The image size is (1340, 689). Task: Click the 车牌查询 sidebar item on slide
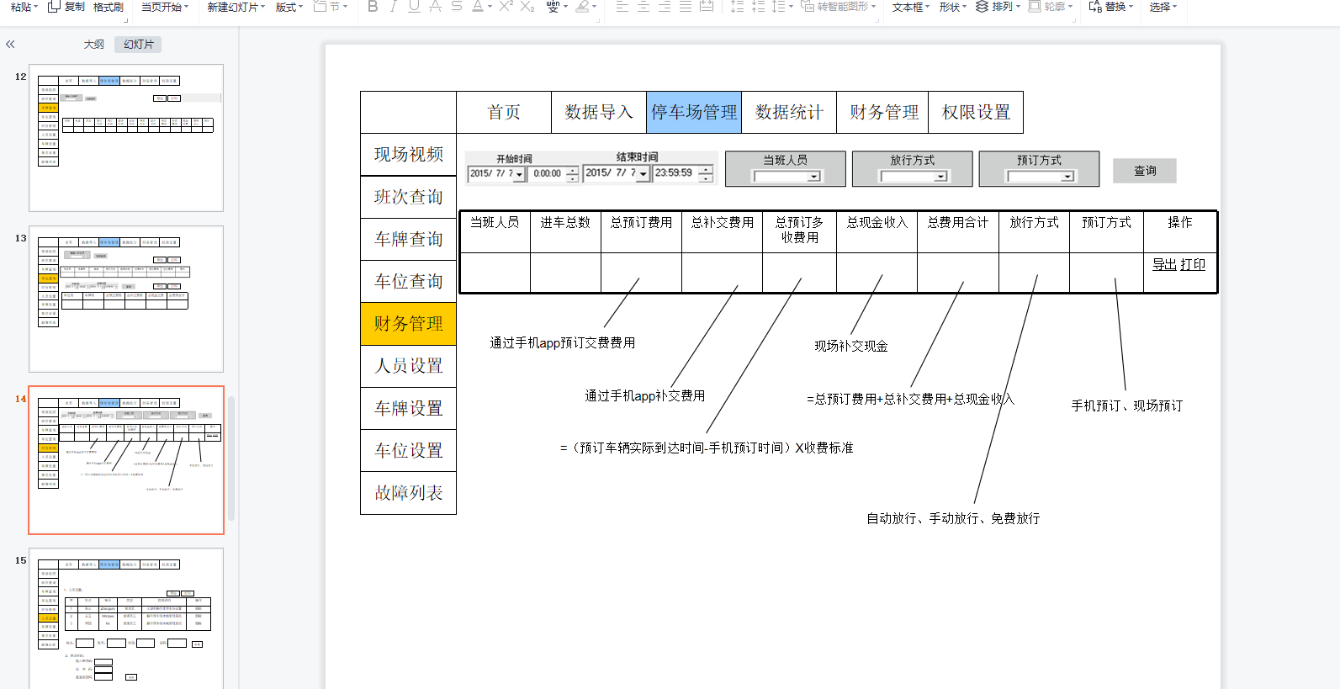pyautogui.click(x=409, y=240)
